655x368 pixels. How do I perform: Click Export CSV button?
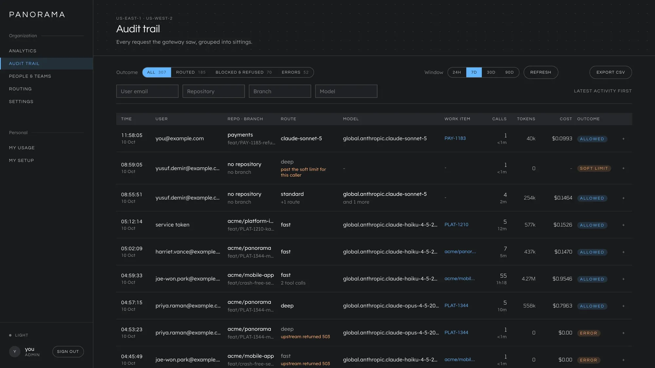point(610,72)
